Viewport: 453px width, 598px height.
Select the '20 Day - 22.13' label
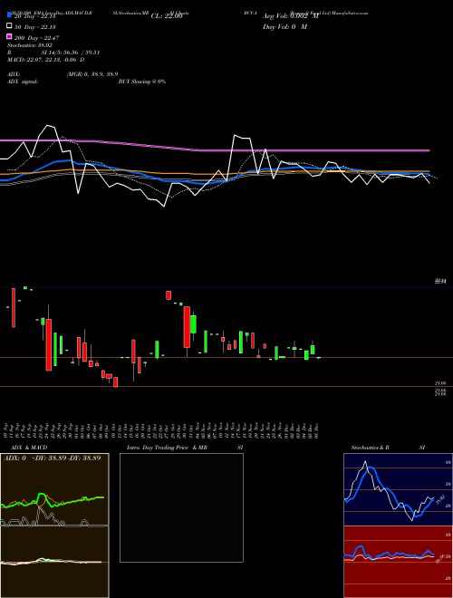point(34,16)
